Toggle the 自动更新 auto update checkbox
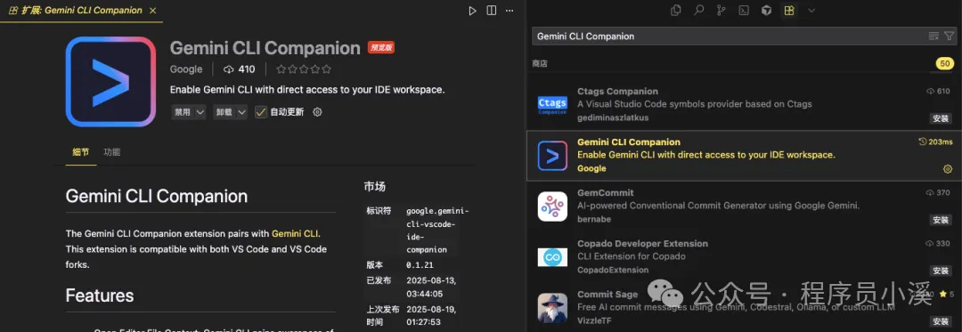This screenshot has height=332, width=962. point(261,112)
